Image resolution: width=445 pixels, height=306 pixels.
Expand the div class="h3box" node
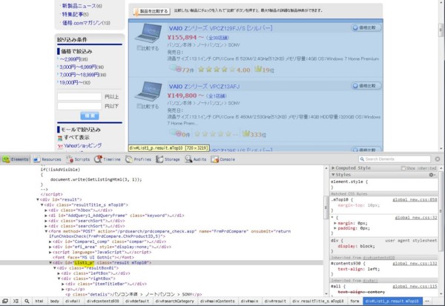click(46, 210)
